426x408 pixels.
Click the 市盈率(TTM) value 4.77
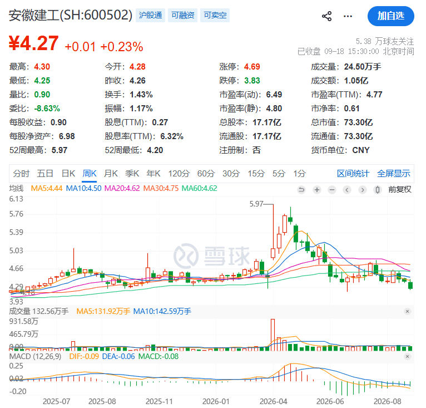coord(374,95)
